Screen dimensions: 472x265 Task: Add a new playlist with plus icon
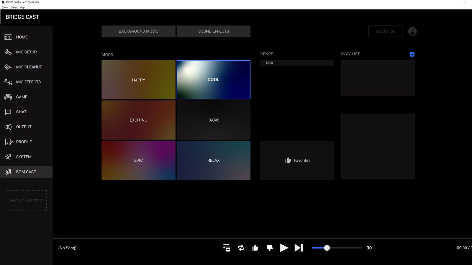click(412, 54)
